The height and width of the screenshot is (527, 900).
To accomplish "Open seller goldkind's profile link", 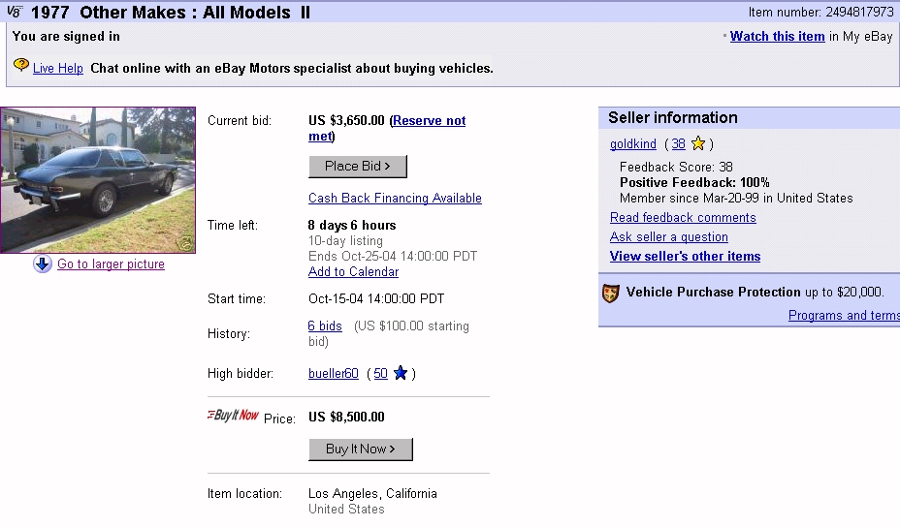I will [x=633, y=144].
